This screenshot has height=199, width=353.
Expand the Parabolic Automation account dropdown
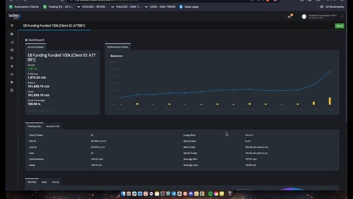click(x=342, y=16)
